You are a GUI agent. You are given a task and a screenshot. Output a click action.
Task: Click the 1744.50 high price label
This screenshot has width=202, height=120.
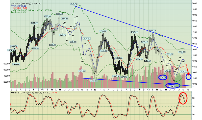pyautogui.click(x=152, y=31)
